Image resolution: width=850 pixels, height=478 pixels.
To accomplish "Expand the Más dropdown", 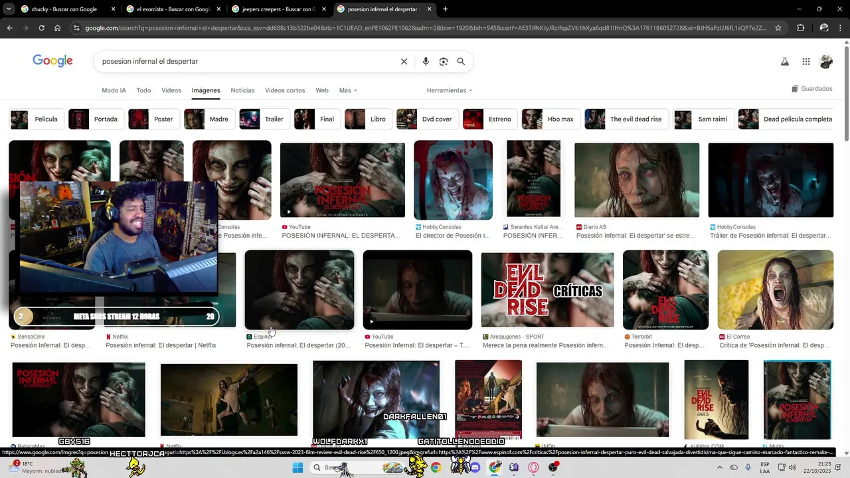I will click(348, 90).
